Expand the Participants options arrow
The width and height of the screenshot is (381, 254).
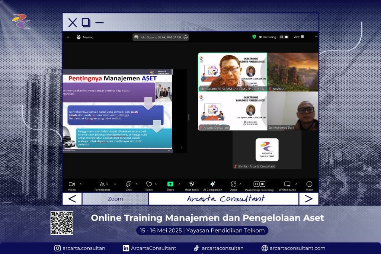coord(115,184)
